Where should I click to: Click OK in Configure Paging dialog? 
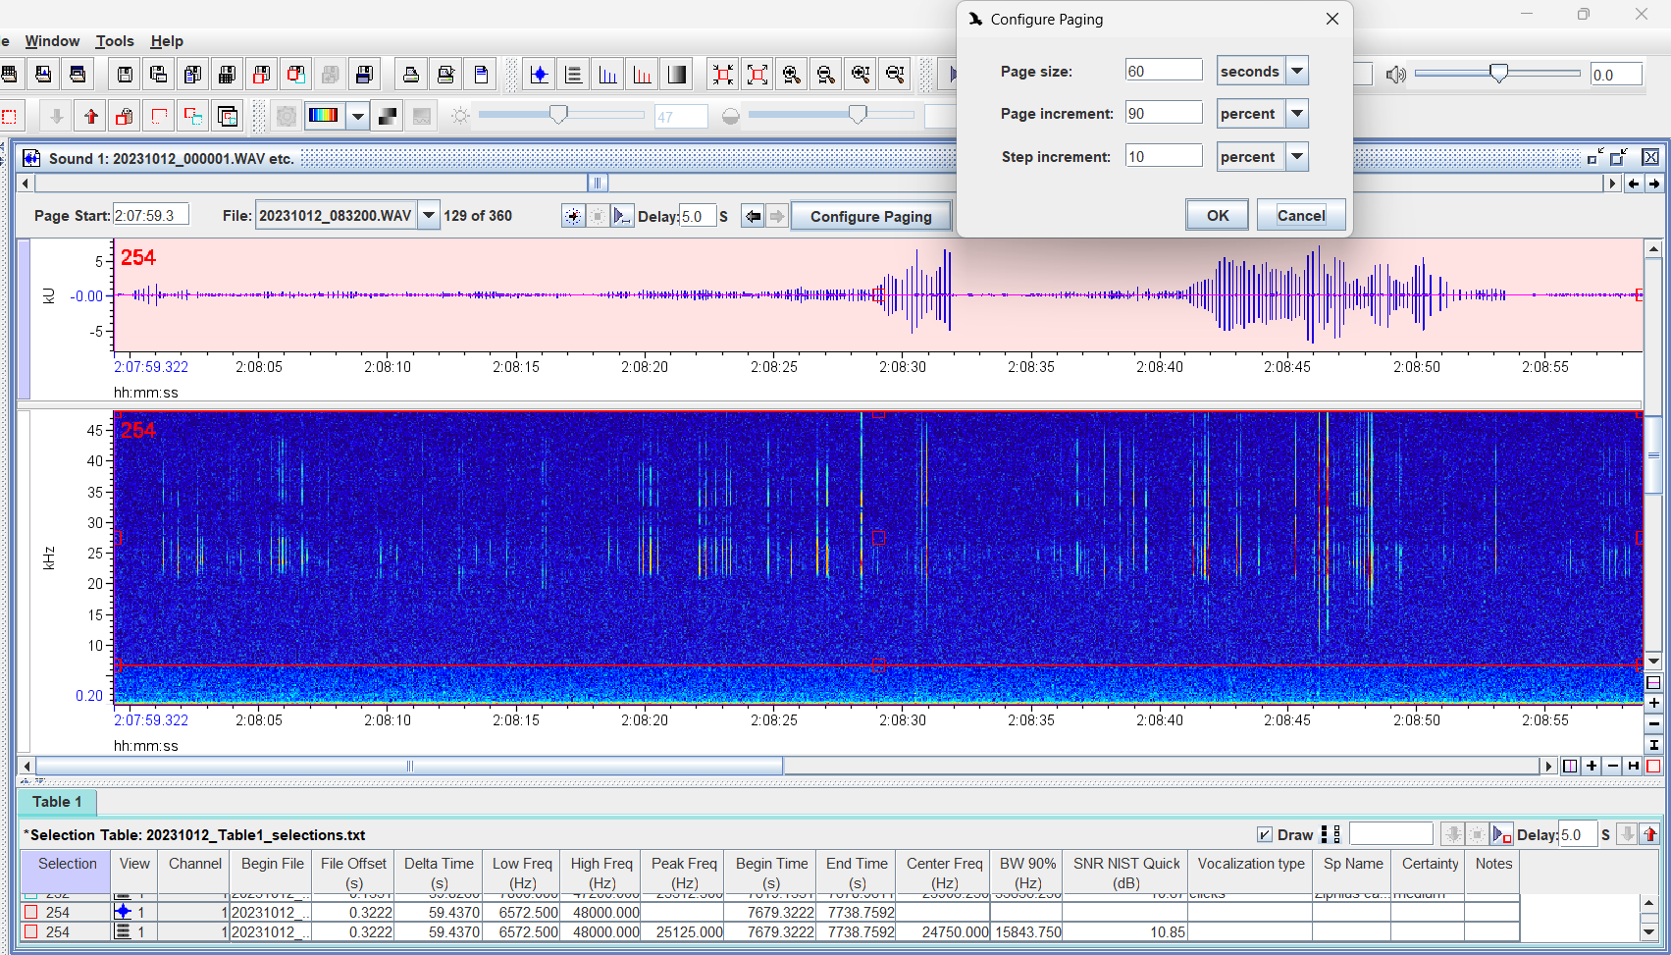pos(1218,216)
